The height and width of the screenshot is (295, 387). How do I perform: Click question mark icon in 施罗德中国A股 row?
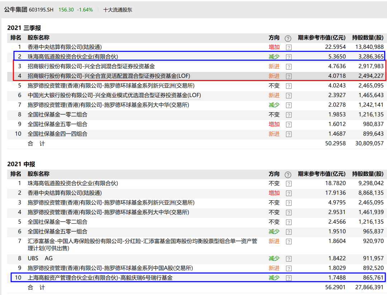(x=289, y=268)
